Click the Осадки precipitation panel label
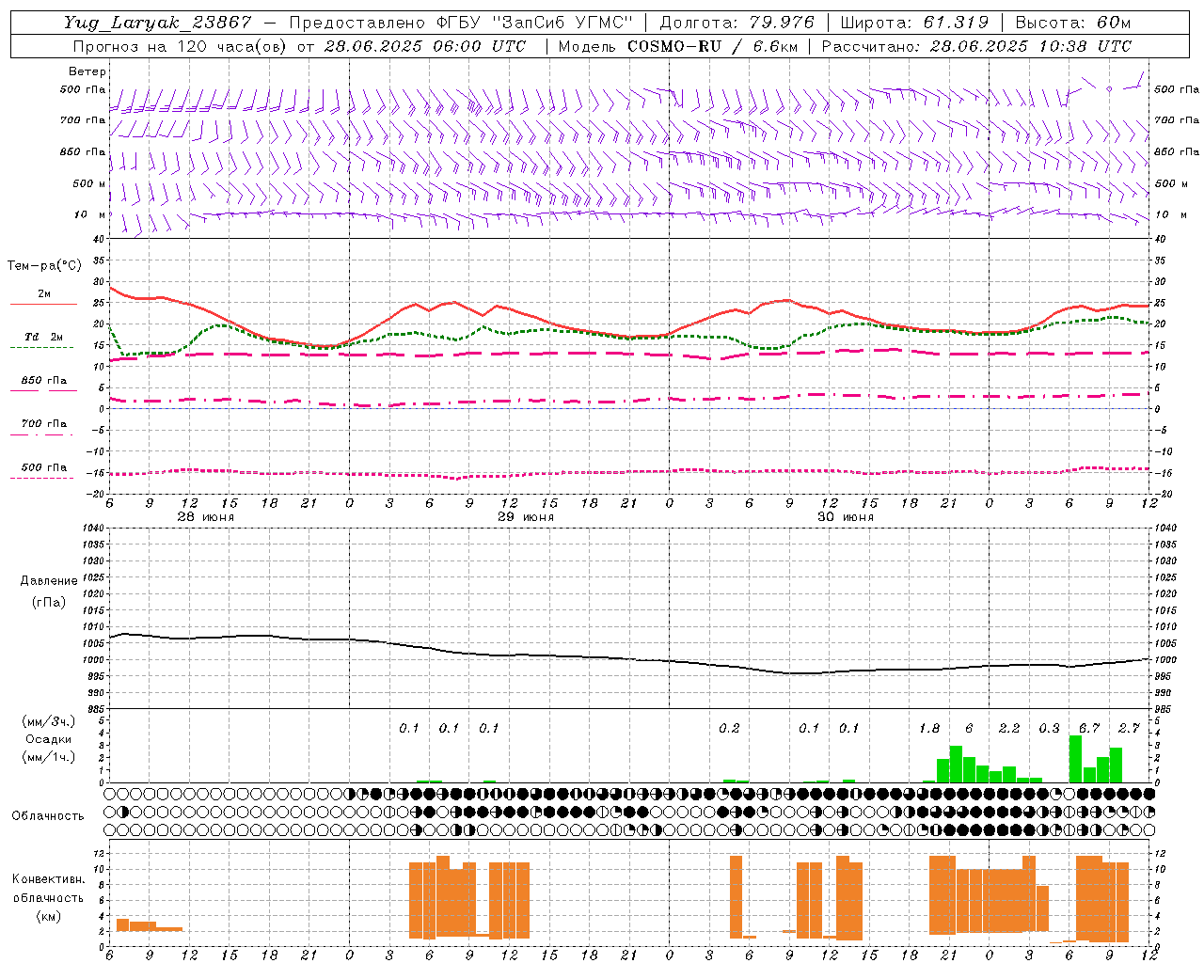Screen dimensions: 1204x963 click(x=49, y=739)
